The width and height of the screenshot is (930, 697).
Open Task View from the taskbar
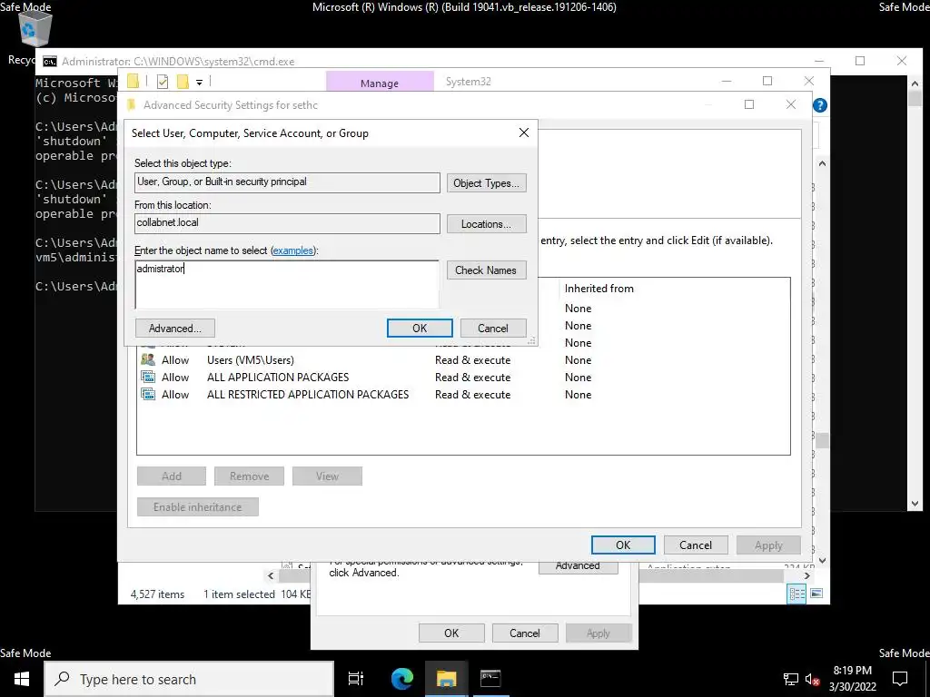(356, 679)
